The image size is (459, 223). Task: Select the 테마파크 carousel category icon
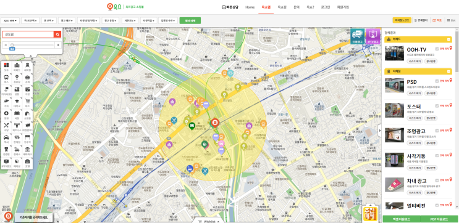click(28, 150)
